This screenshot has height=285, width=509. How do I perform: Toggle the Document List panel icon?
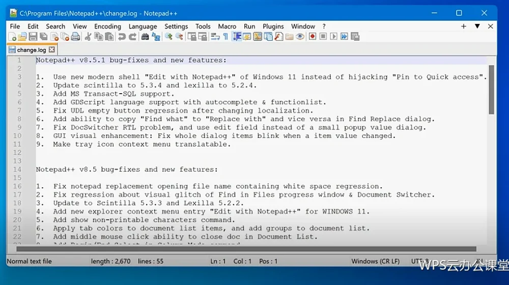tap(268, 37)
